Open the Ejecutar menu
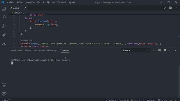Screen dimensions: 180x101 tap(51, 2)
